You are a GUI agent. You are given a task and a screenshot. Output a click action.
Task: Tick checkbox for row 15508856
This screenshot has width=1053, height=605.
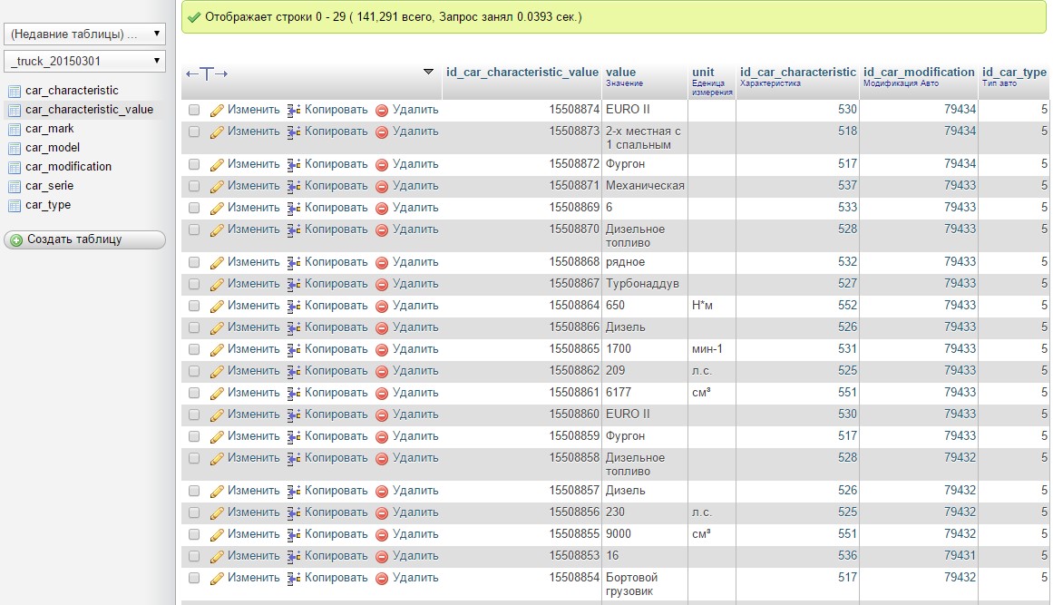pyautogui.click(x=194, y=513)
